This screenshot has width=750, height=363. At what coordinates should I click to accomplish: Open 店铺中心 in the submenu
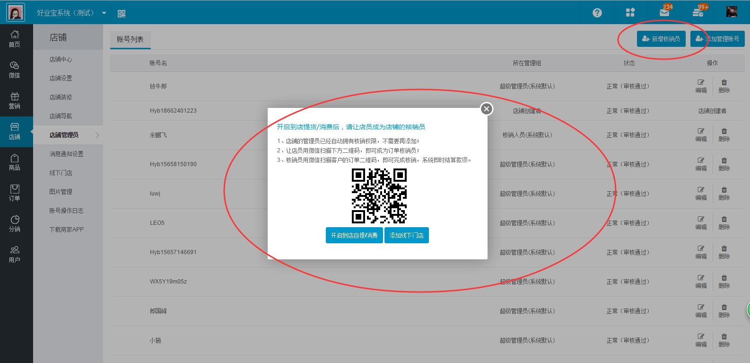(61, 59)
